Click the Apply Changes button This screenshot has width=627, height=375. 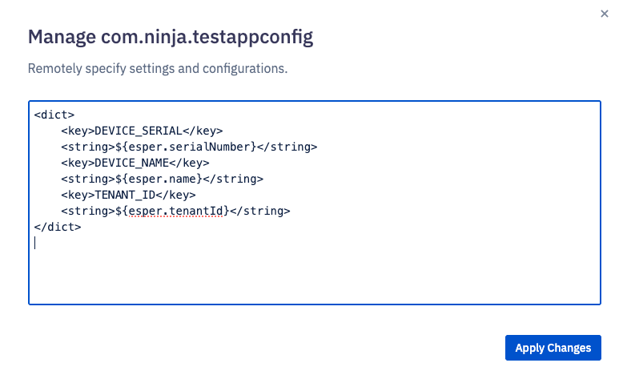pyautogui.click(x=553, y=348)
